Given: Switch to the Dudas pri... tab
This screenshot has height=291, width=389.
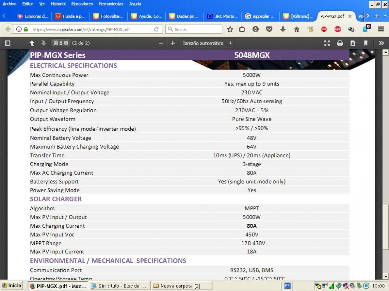Looking at the screenshot, I should pyautogui.click(x=184, y=16).
